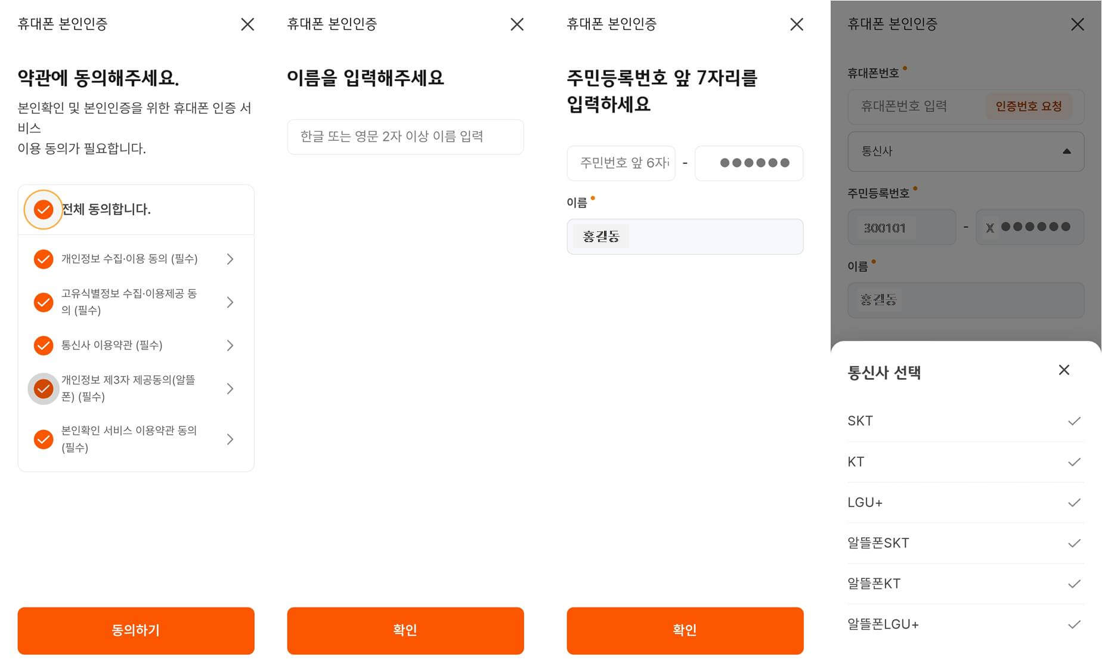Click the checkmark beside SKT
The height and width of the screenshot is (672, 1102).
[1075, 422]
